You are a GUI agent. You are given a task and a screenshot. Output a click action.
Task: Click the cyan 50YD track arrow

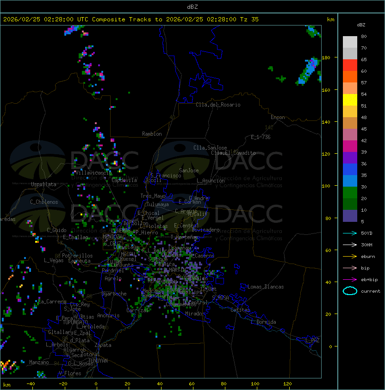coord(350,233)
